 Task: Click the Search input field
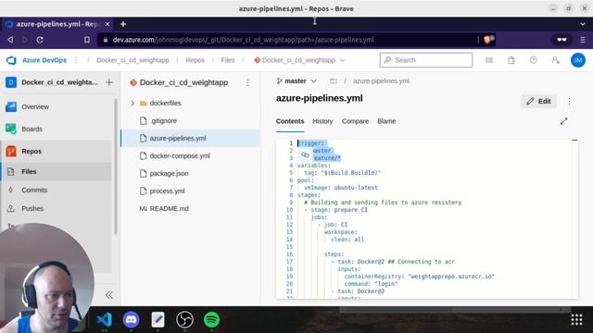426,60
